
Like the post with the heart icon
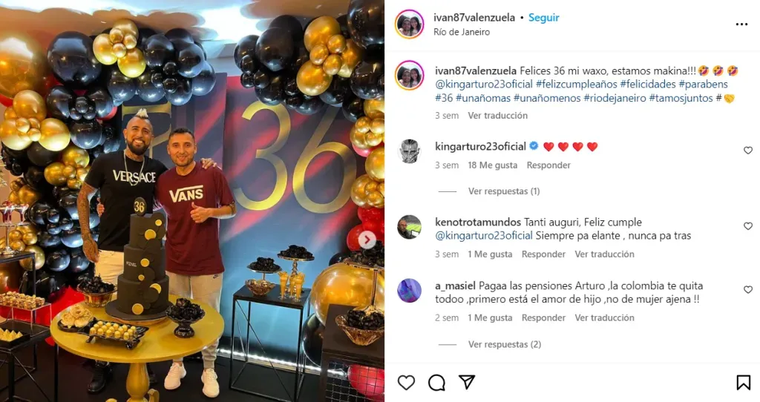pyautogui.click(x=406, y=383)
